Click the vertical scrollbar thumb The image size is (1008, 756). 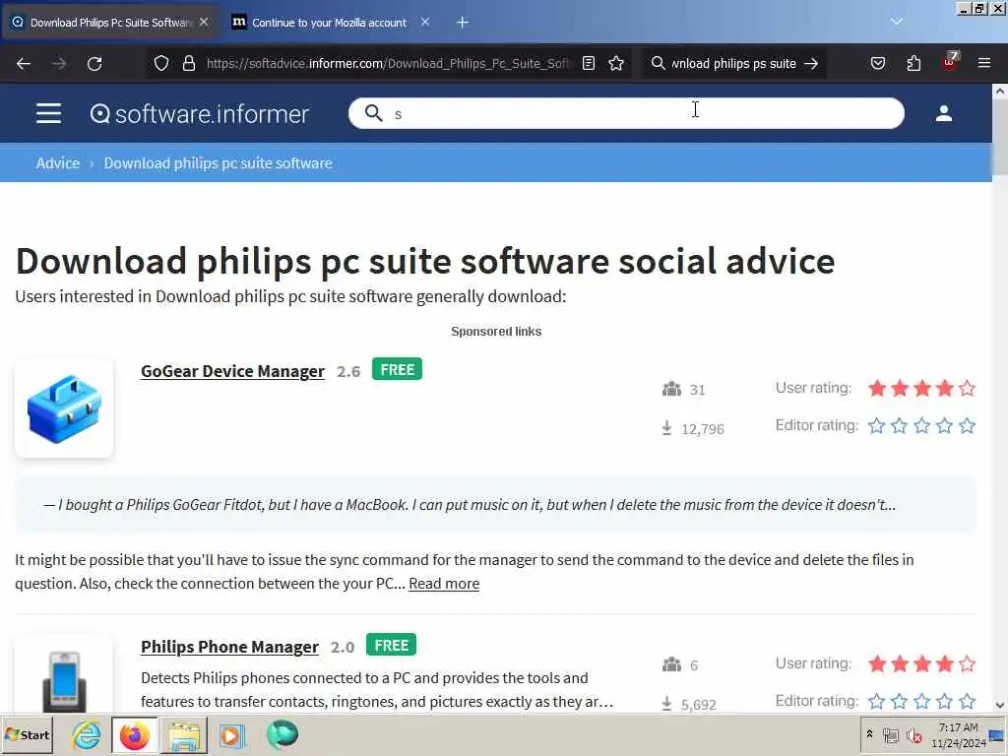point(1000,136)
